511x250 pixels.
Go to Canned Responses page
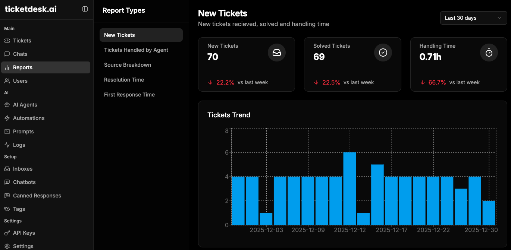point(37,196)
